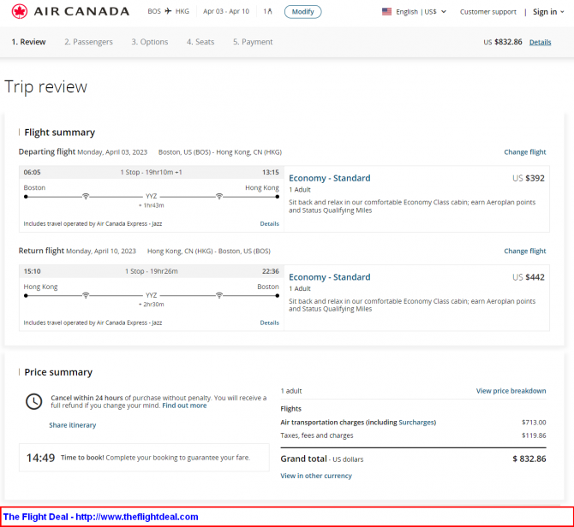Click Find out more about cancellation
Viewport: 574px width, 527px height.
pos(184,406)
